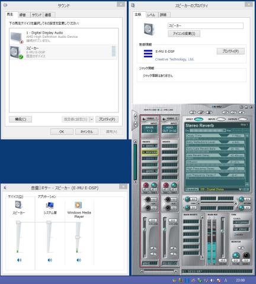
Task: Click アイコンの変更(I) button
Action: [184, 34]
